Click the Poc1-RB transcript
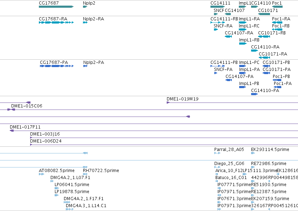 click(x=277, y=29)
